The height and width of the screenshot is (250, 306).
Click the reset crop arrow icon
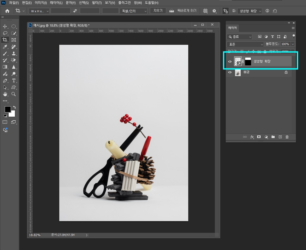[275, 11]
